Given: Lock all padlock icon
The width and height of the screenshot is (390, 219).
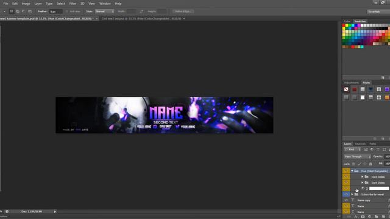Looking at the screenshot, I should 370,164.
